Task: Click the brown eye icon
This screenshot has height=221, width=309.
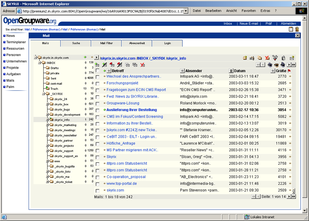Action: point(276,65)
